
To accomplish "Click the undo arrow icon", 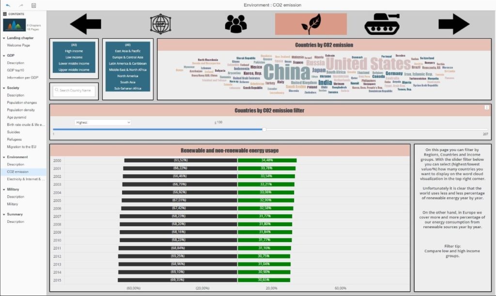I will (x=8, y=5).
